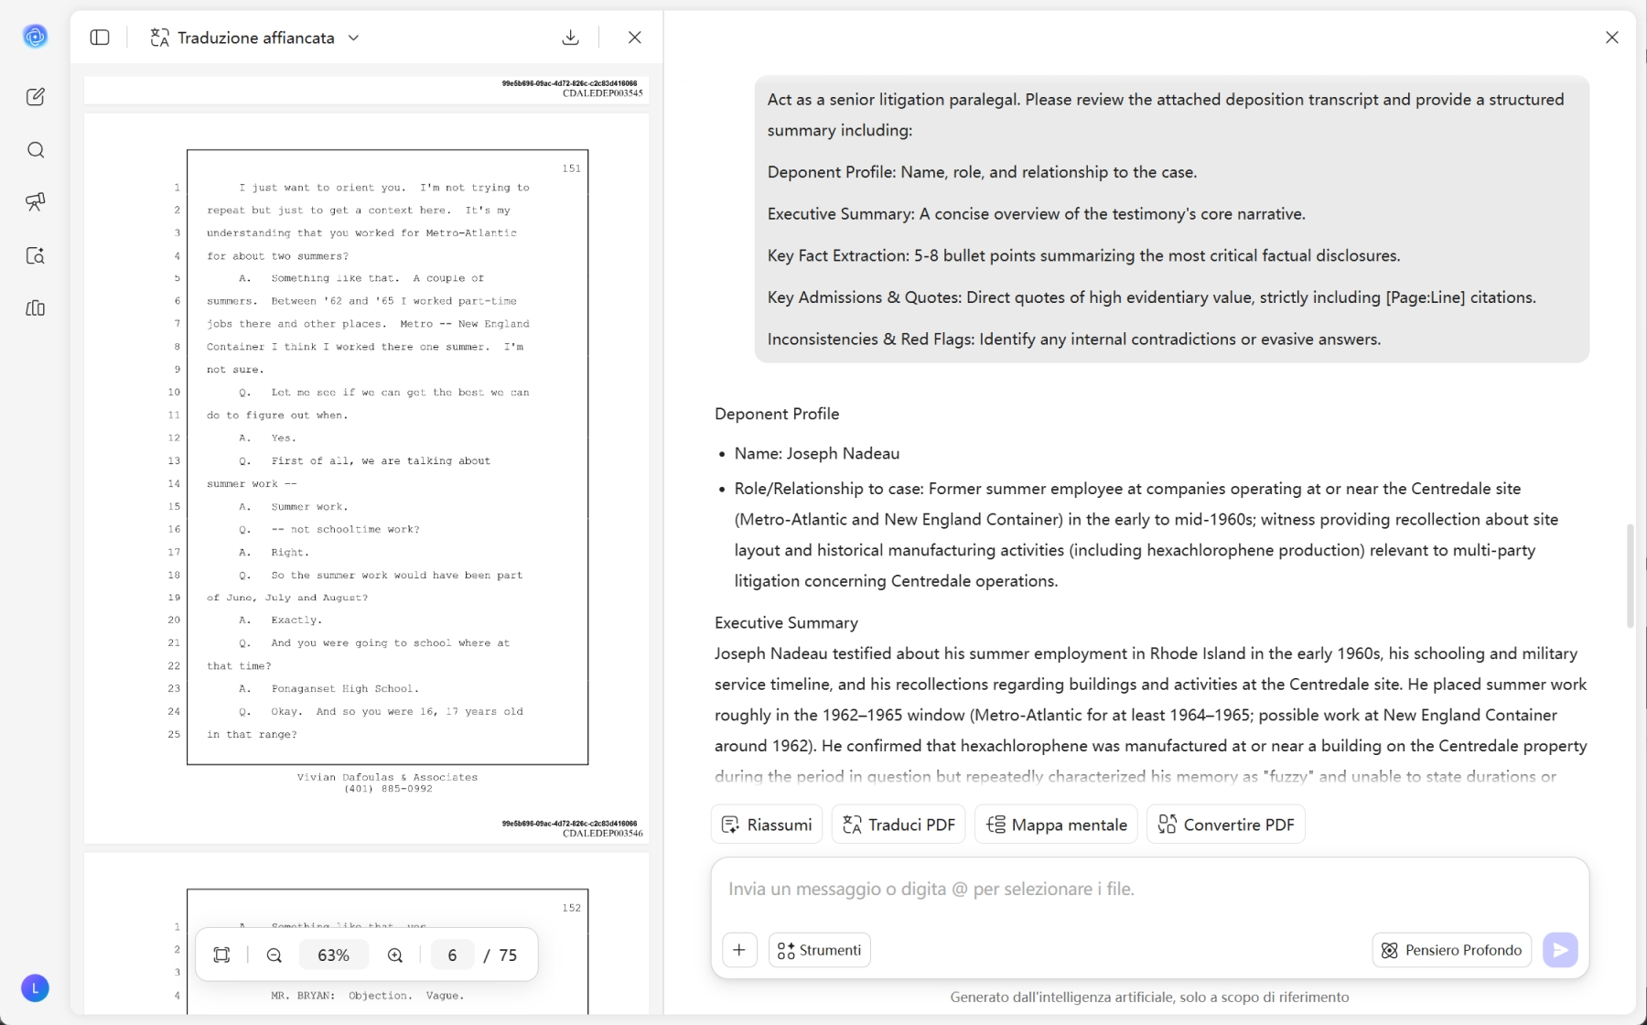Toggle the Pensiero Profondo mode
The height and width of the screenshot is (1025, 1647).
point(1451,950)
